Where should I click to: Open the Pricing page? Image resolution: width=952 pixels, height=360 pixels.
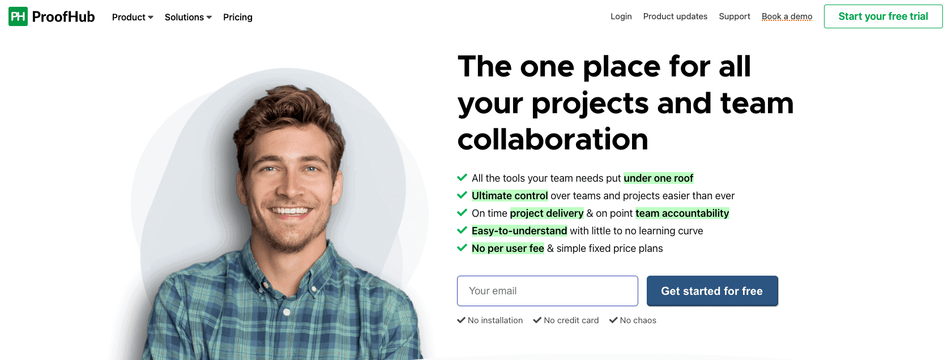point(238,17)
